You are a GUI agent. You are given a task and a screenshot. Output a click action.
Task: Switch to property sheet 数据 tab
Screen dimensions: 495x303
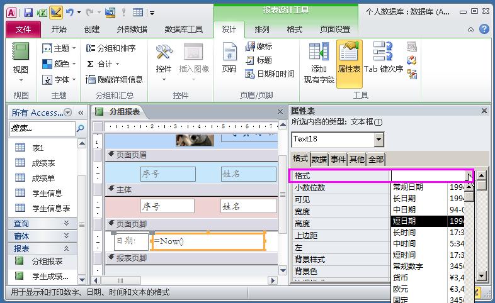click(x=319, y=159)
